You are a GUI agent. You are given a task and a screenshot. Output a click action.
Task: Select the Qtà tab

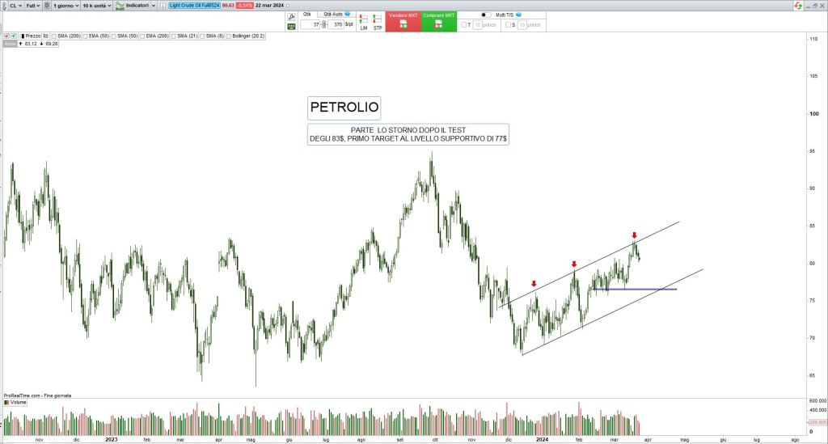click(x=307, y=15)
